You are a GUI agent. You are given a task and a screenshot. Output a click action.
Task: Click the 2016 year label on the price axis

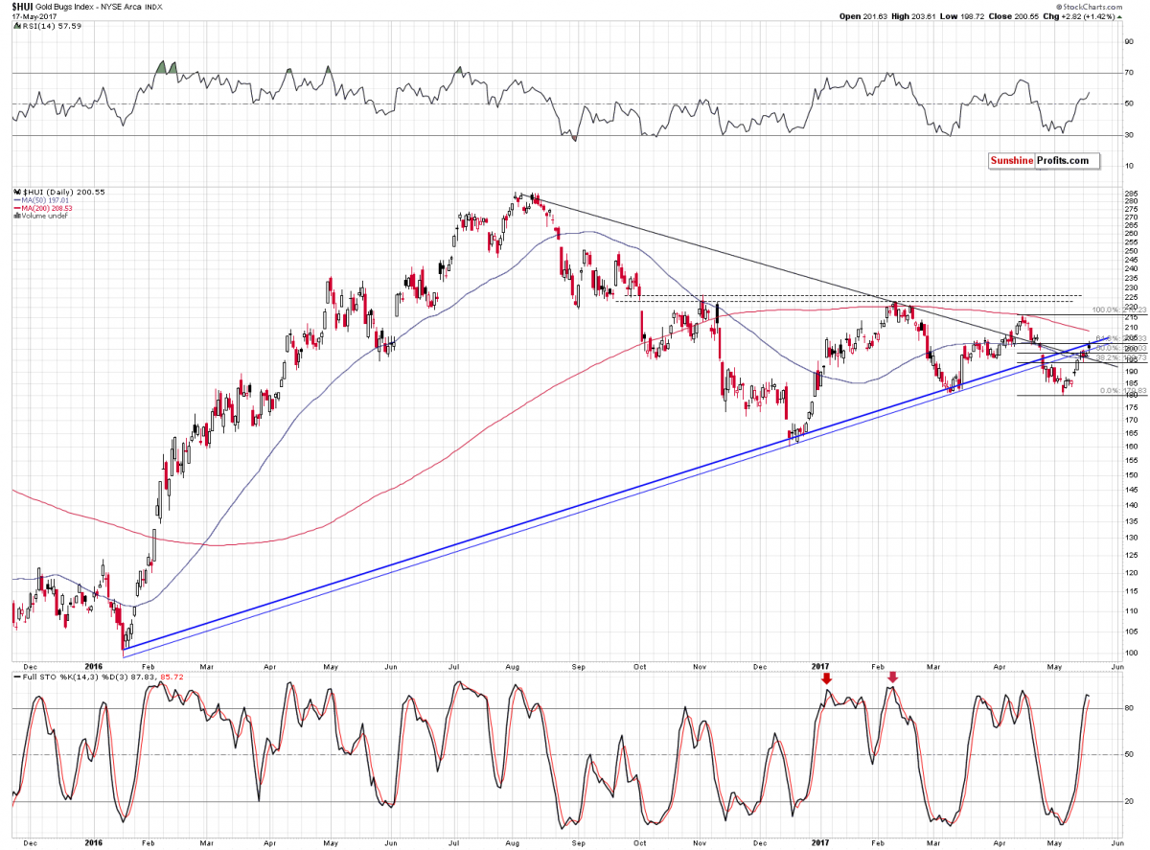(94, 666)
